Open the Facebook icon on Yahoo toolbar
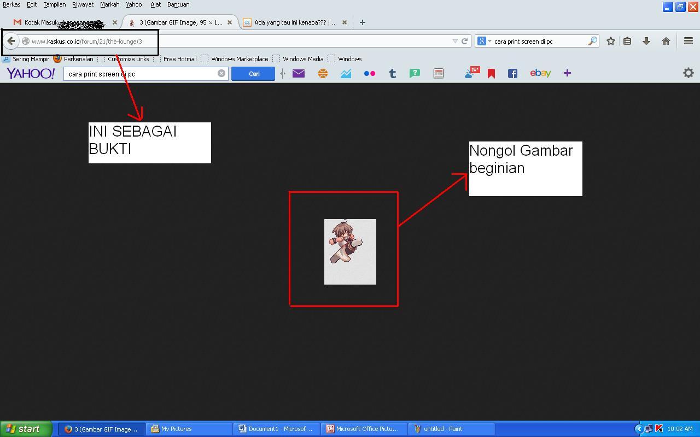Viewport: 700px width, 437px height. point(512,73)
